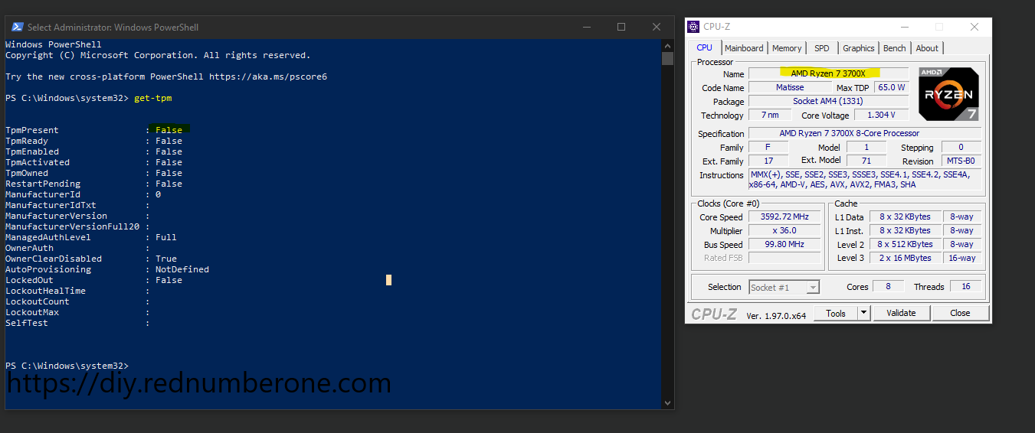Viewport: 1035px width, 433px height.
Task: Click the Specification field text
Action: point(865,133)
